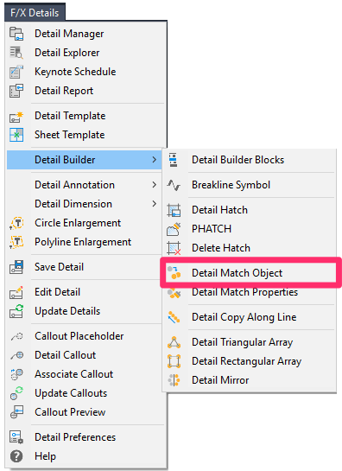Click the Delete Hatch icon

tap(174, 248)
